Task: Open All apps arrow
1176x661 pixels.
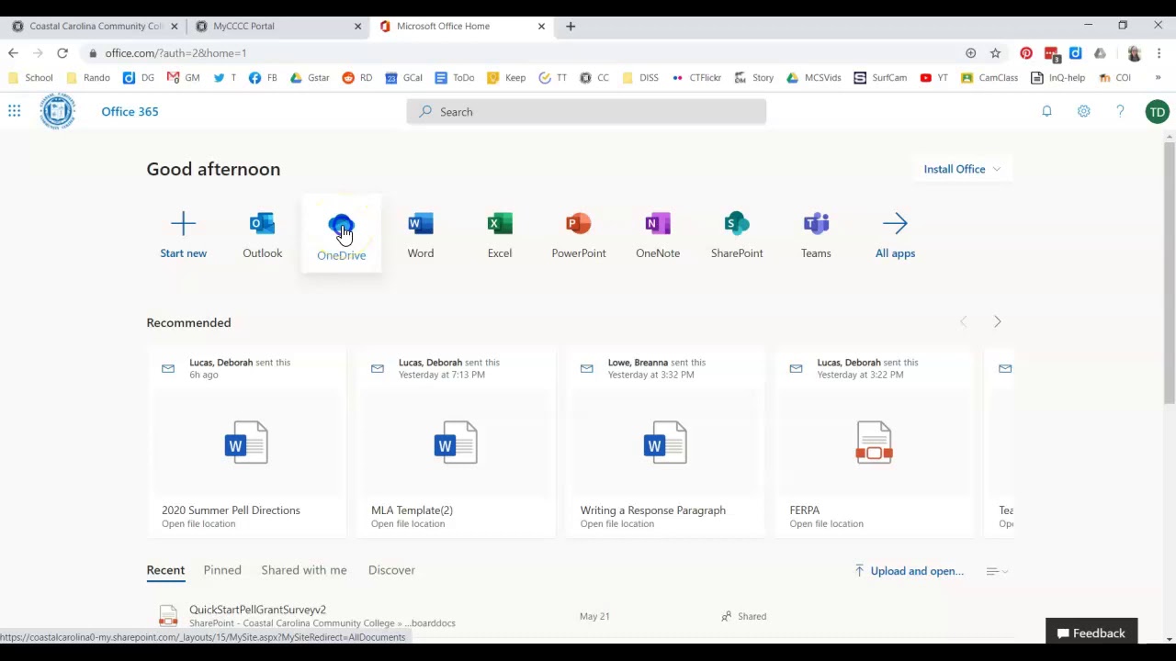Action: [895, 224]
